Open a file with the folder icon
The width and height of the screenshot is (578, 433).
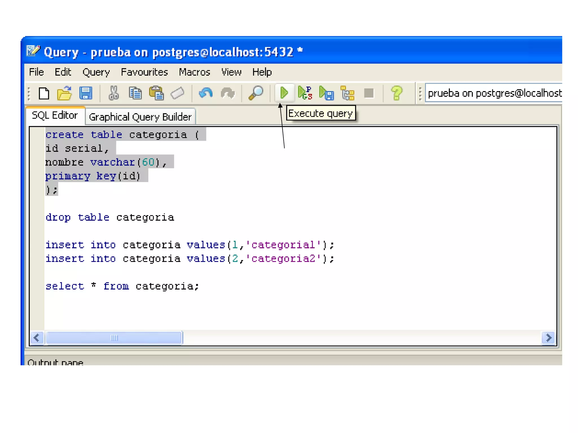pos(65,93)
